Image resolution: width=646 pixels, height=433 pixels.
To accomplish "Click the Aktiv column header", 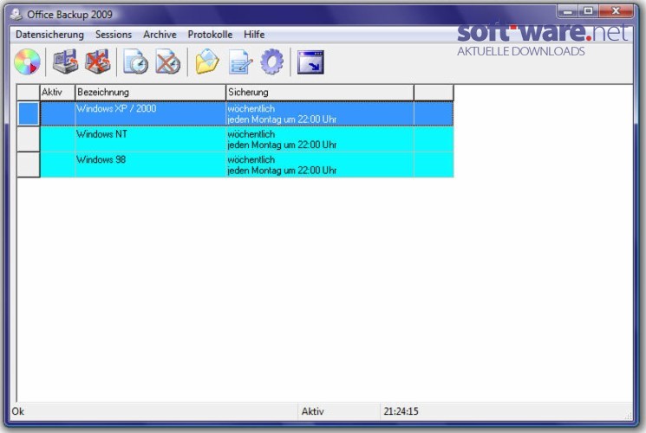I will point(58,92).
